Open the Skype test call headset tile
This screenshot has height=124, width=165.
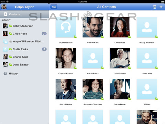point(66,27)
